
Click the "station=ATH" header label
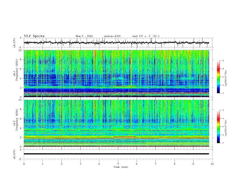pos(112,36)
